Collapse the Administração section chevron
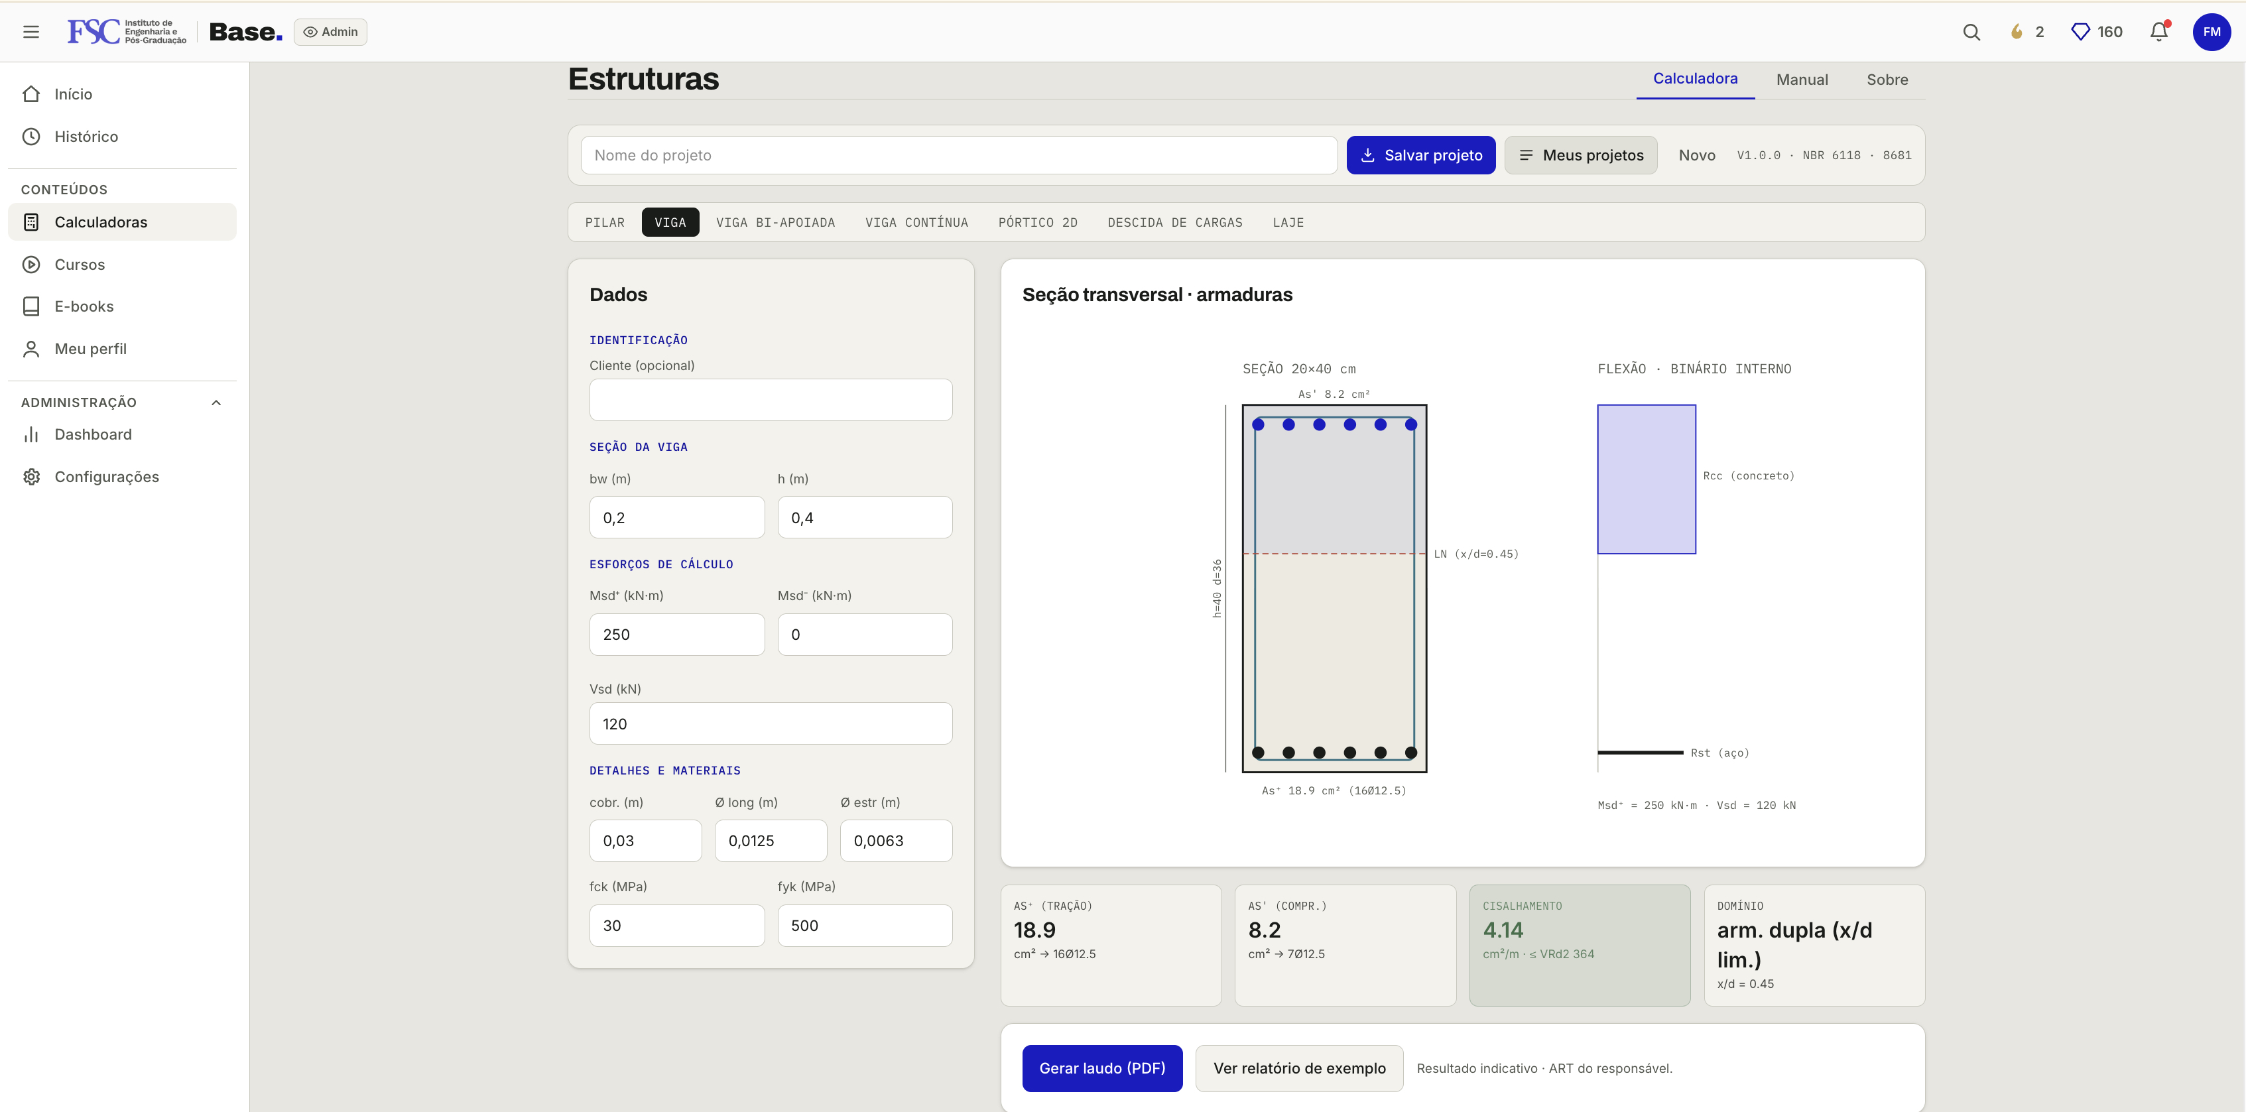 pyautogui.click(x=216, y=403)
